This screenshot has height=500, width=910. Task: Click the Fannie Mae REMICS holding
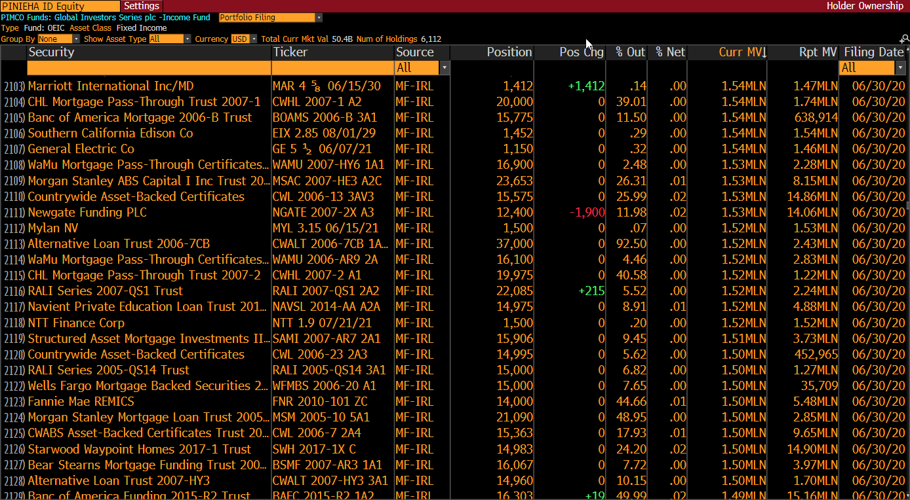[x=81, y=402]
